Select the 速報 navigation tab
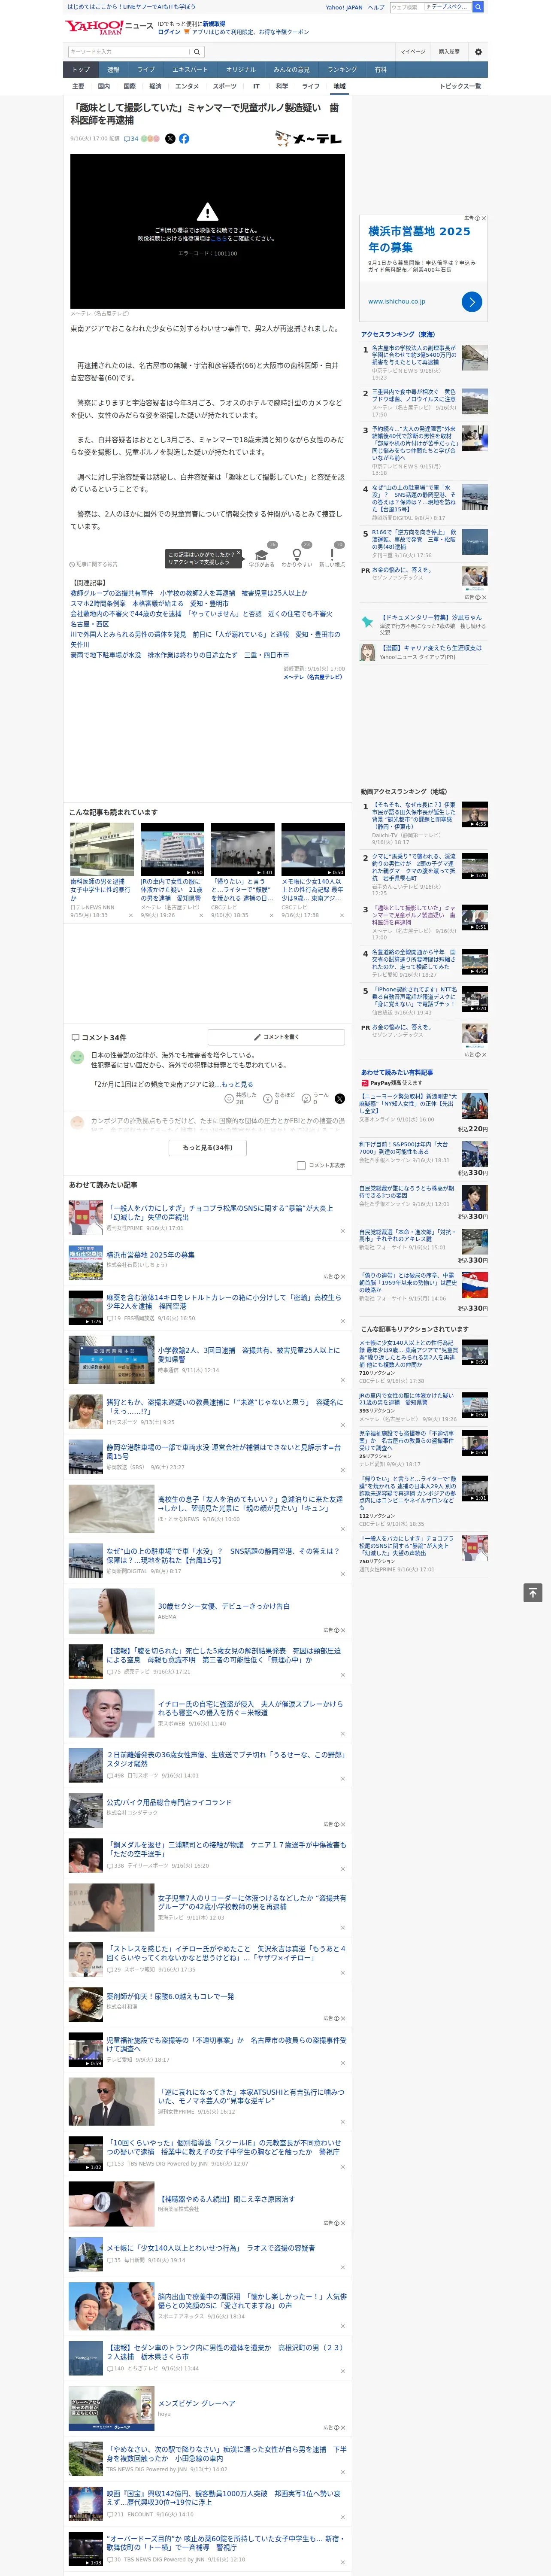551x2576 pixels. tap(113, 70)
